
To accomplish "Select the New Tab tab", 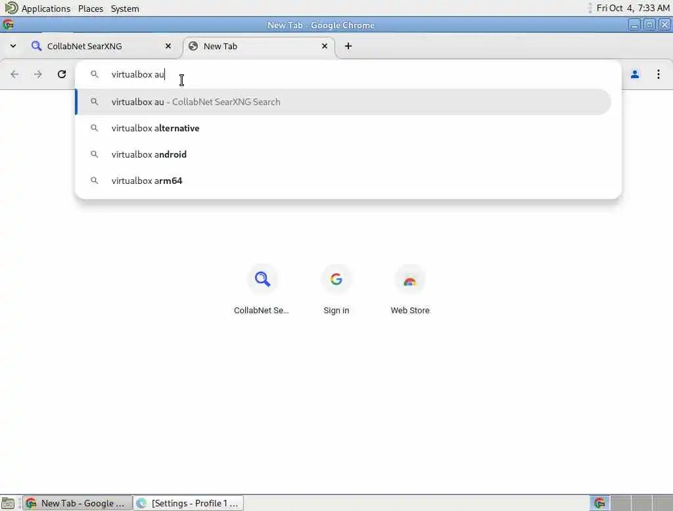I will coord(258,46).
